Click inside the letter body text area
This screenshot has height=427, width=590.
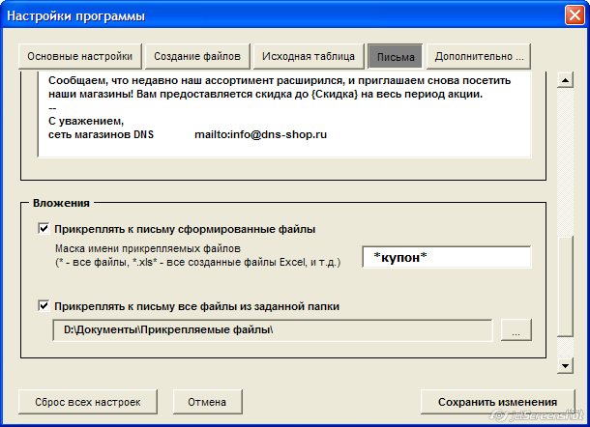point(284,114)
